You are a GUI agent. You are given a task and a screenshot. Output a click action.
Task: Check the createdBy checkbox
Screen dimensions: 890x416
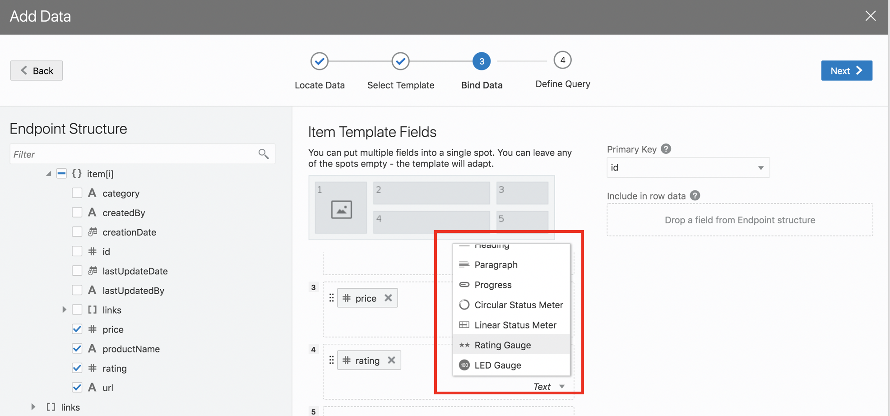click(77, 213)
